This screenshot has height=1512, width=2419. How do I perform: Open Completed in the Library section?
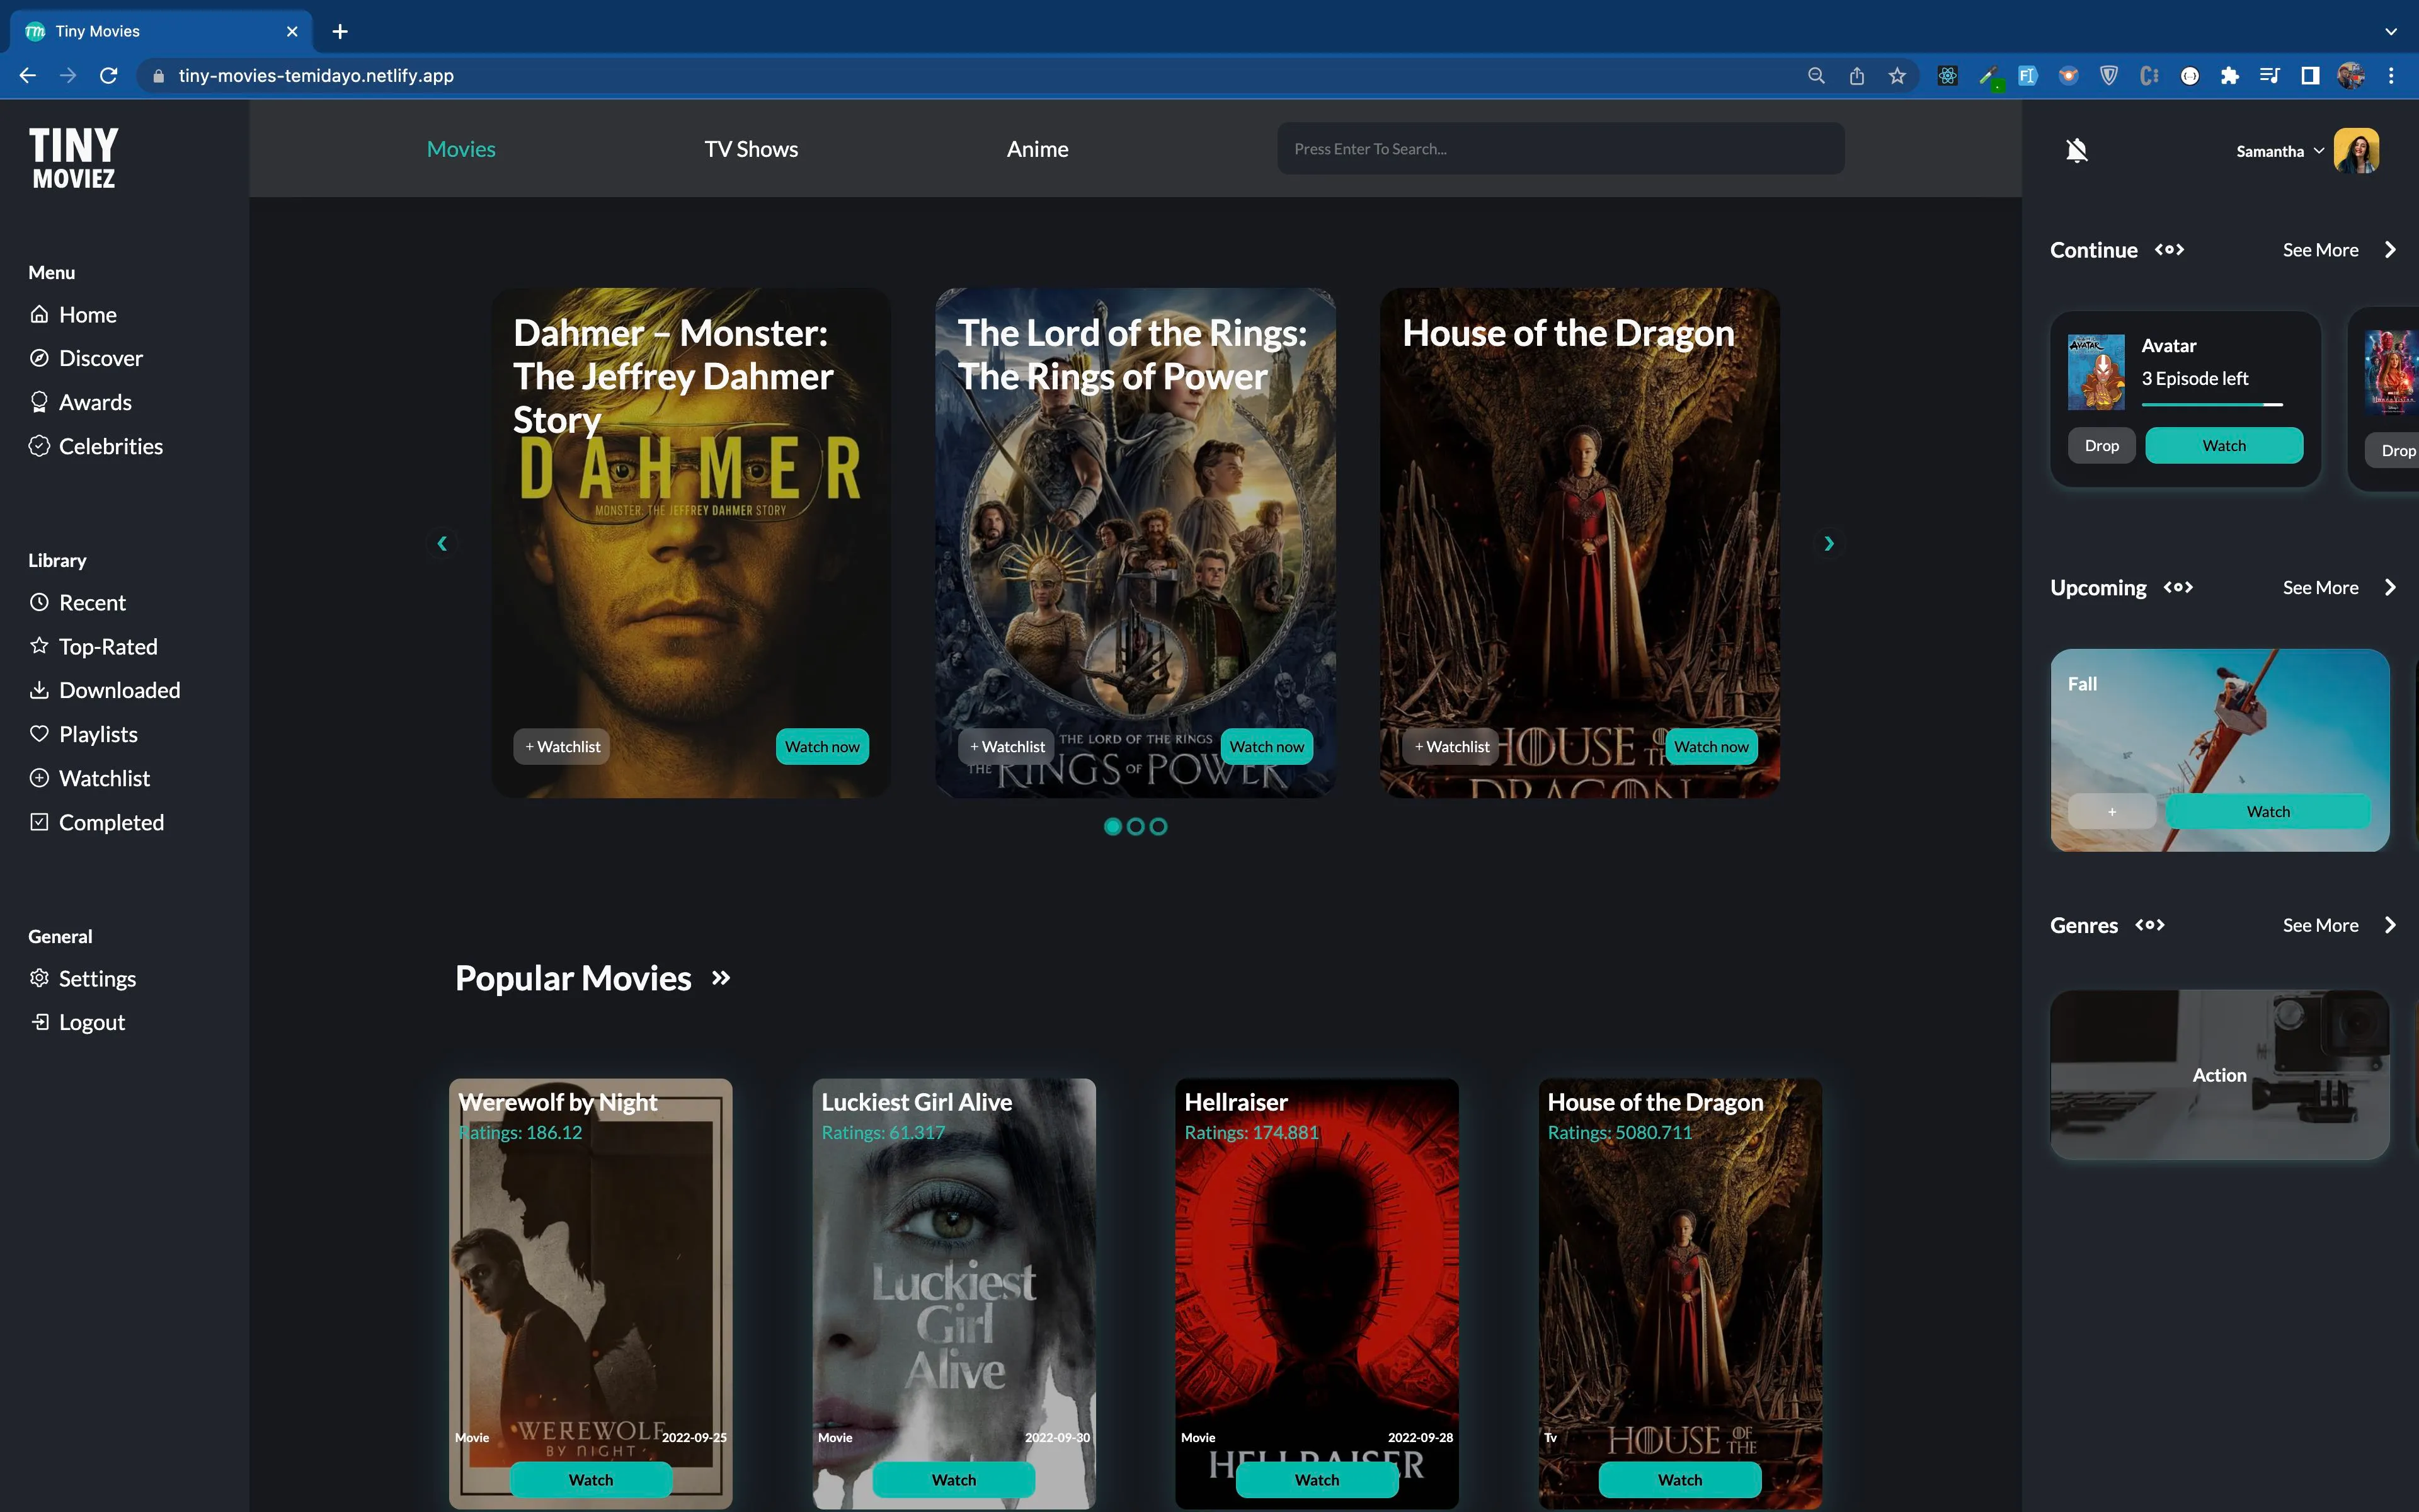(x=96, y=822)
